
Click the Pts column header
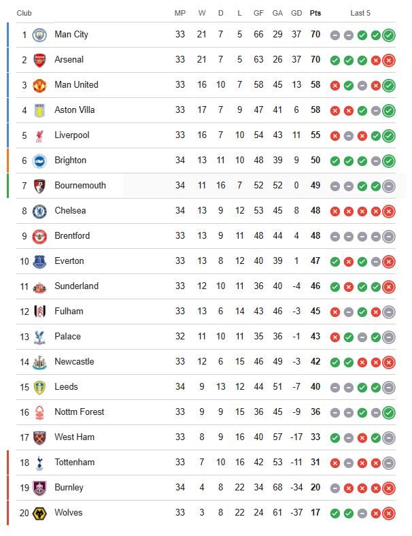click(315, 13)
